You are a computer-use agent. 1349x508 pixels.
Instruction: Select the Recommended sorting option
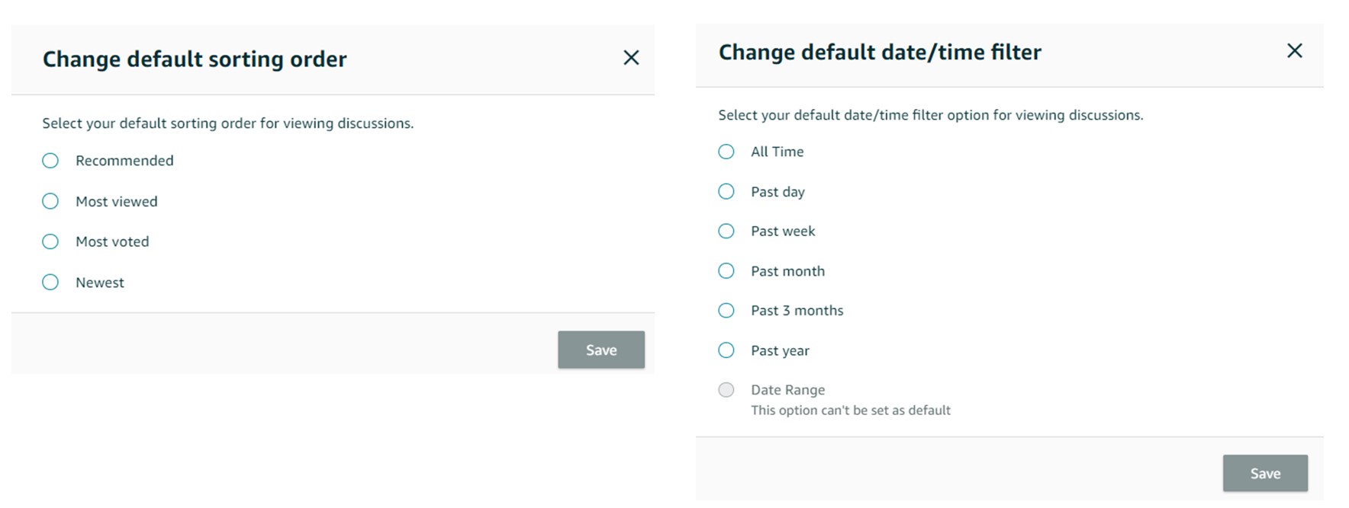(x=50, y=161)
